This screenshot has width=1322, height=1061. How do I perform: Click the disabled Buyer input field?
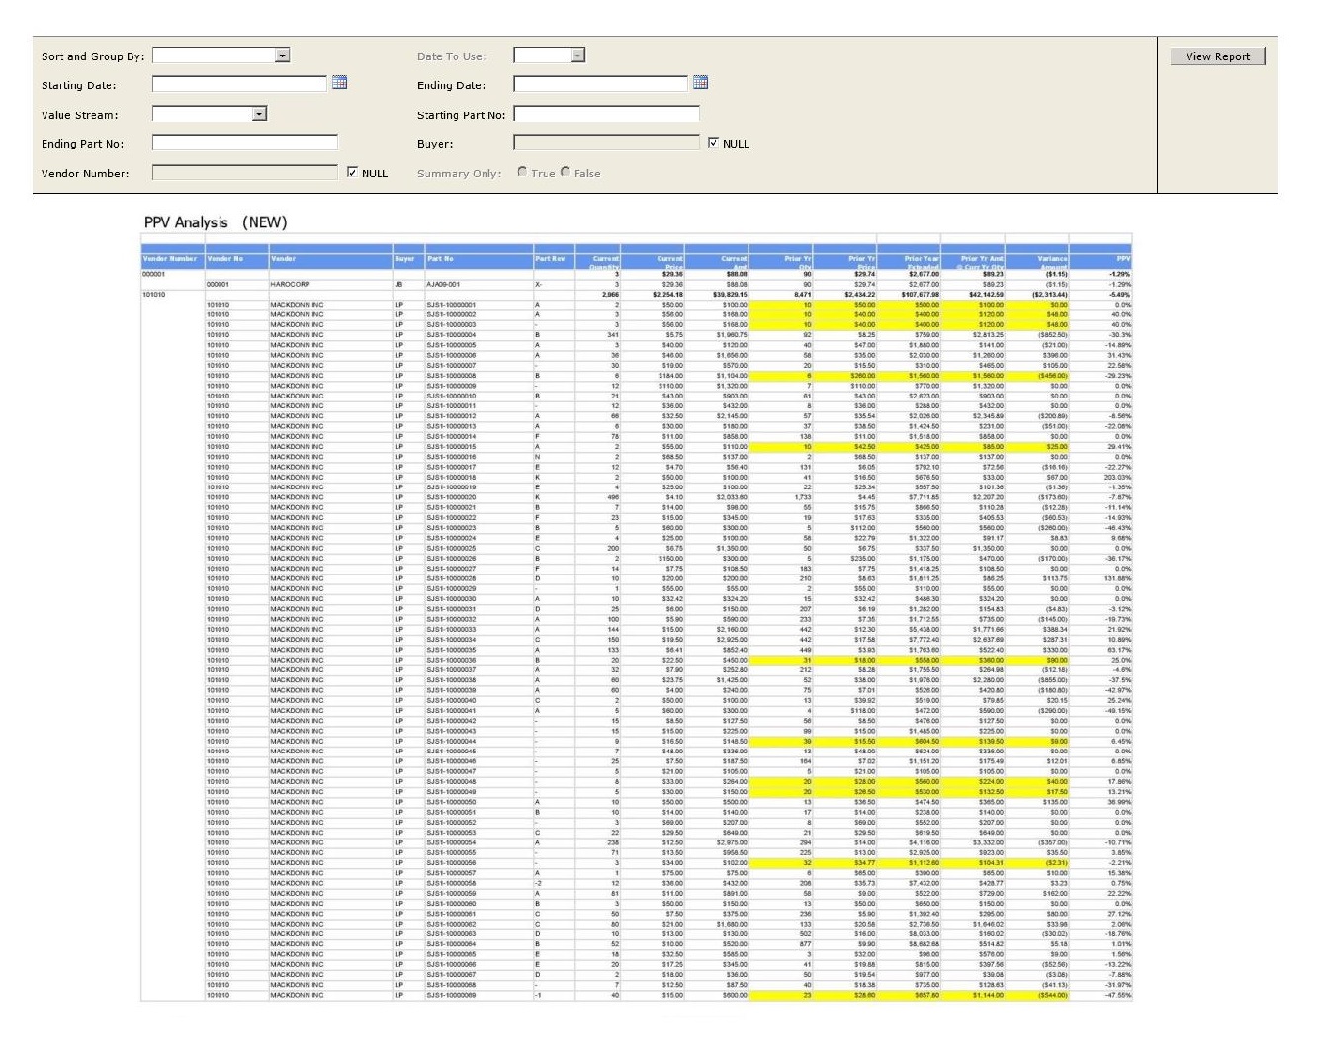coord(606,143)
